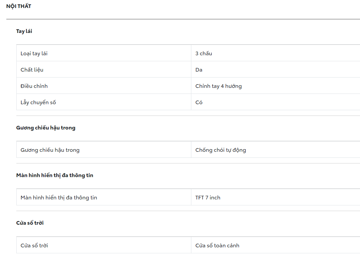Select the Có value for Lẫy chuyển số
The width and height of the screenshot is (360, 255).
(x=199, y=102)
